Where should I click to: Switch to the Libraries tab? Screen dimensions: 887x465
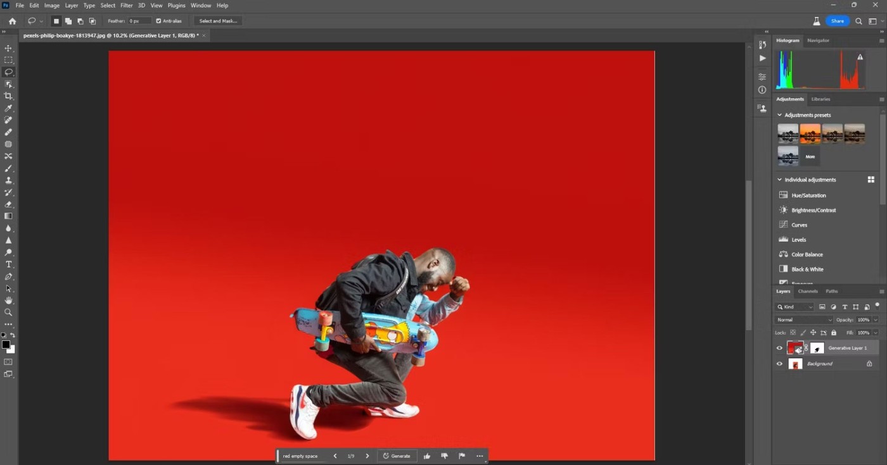pyautogui.click(x=821, y=99)
